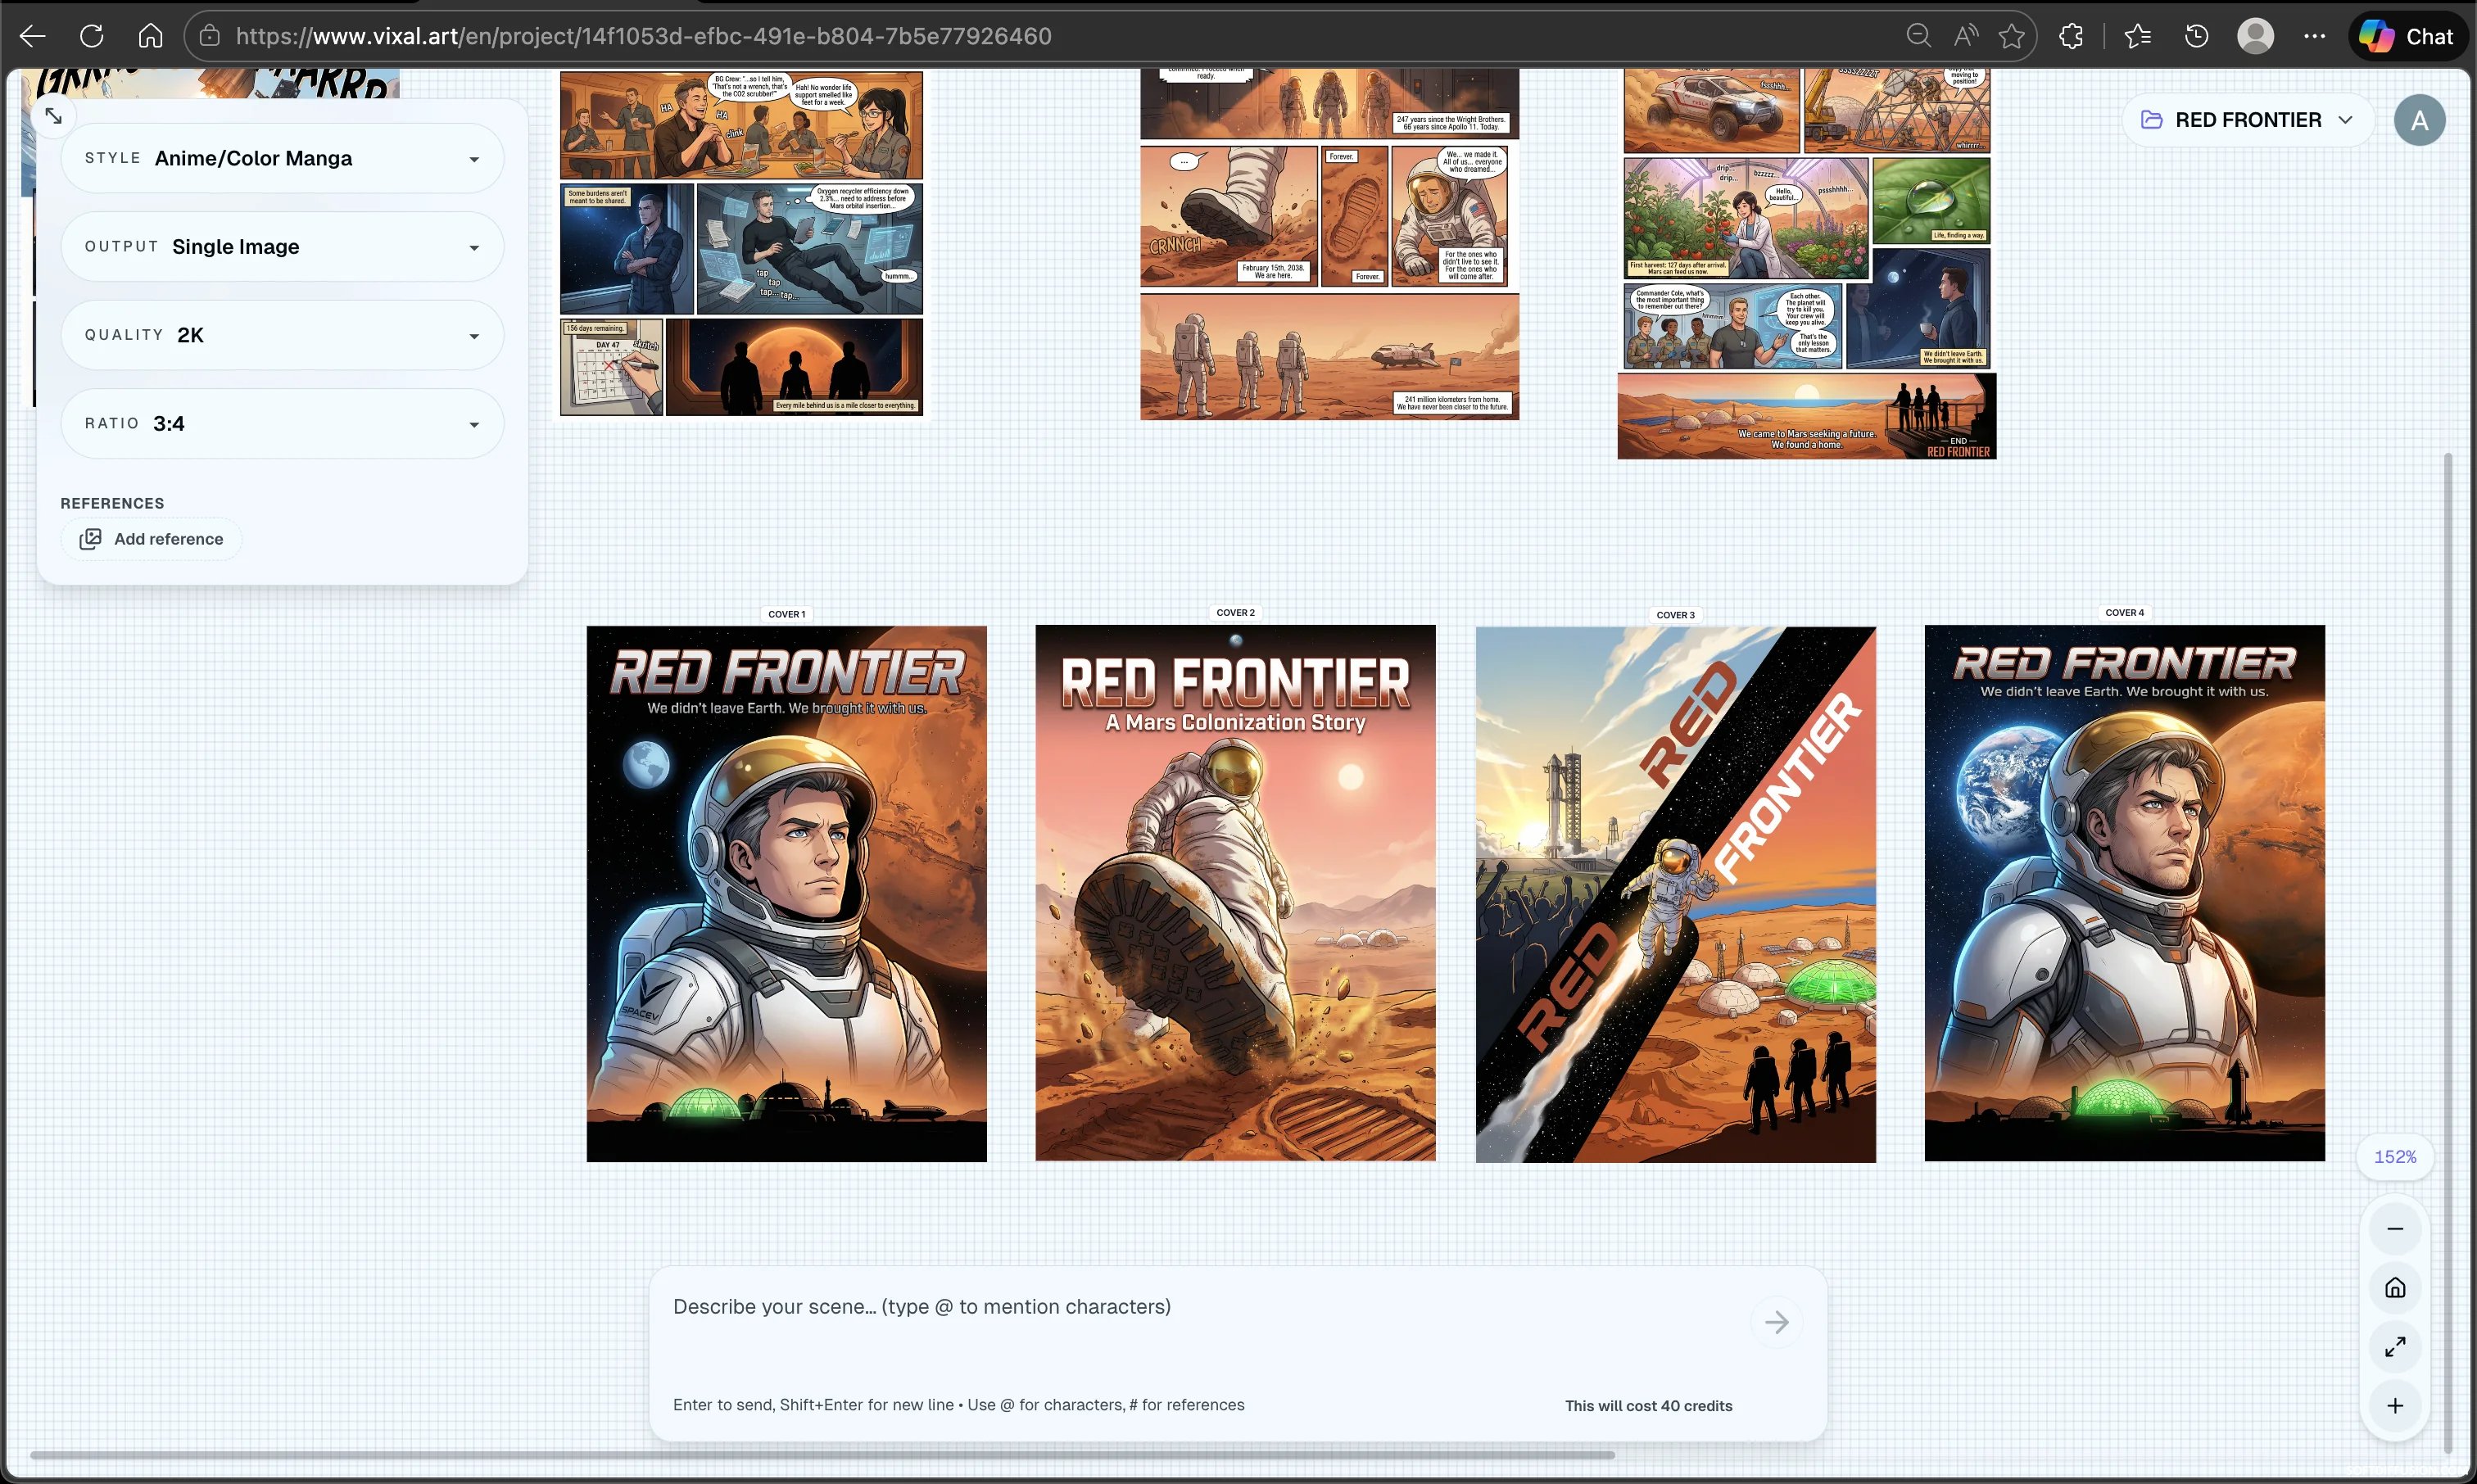This screenshot has height=1484, width=2477.
Task: Zoom out with the minus icon
Action: pos(2395,1229)
